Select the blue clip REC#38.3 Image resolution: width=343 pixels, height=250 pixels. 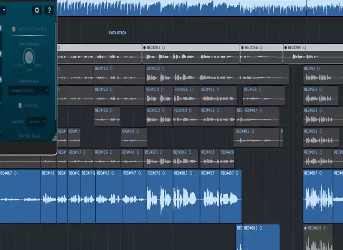pos(186,196)
